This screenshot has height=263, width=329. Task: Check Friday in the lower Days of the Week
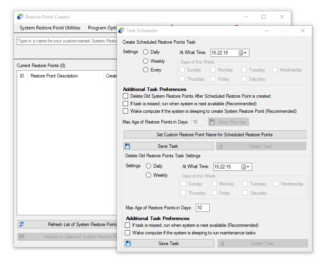pos(214,193)
